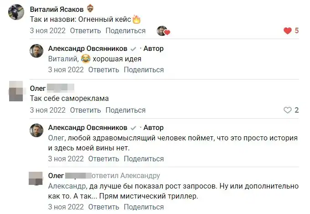
Task: Open Александр Овсянников avatar in second reply
Action: (x=36, y=130)
